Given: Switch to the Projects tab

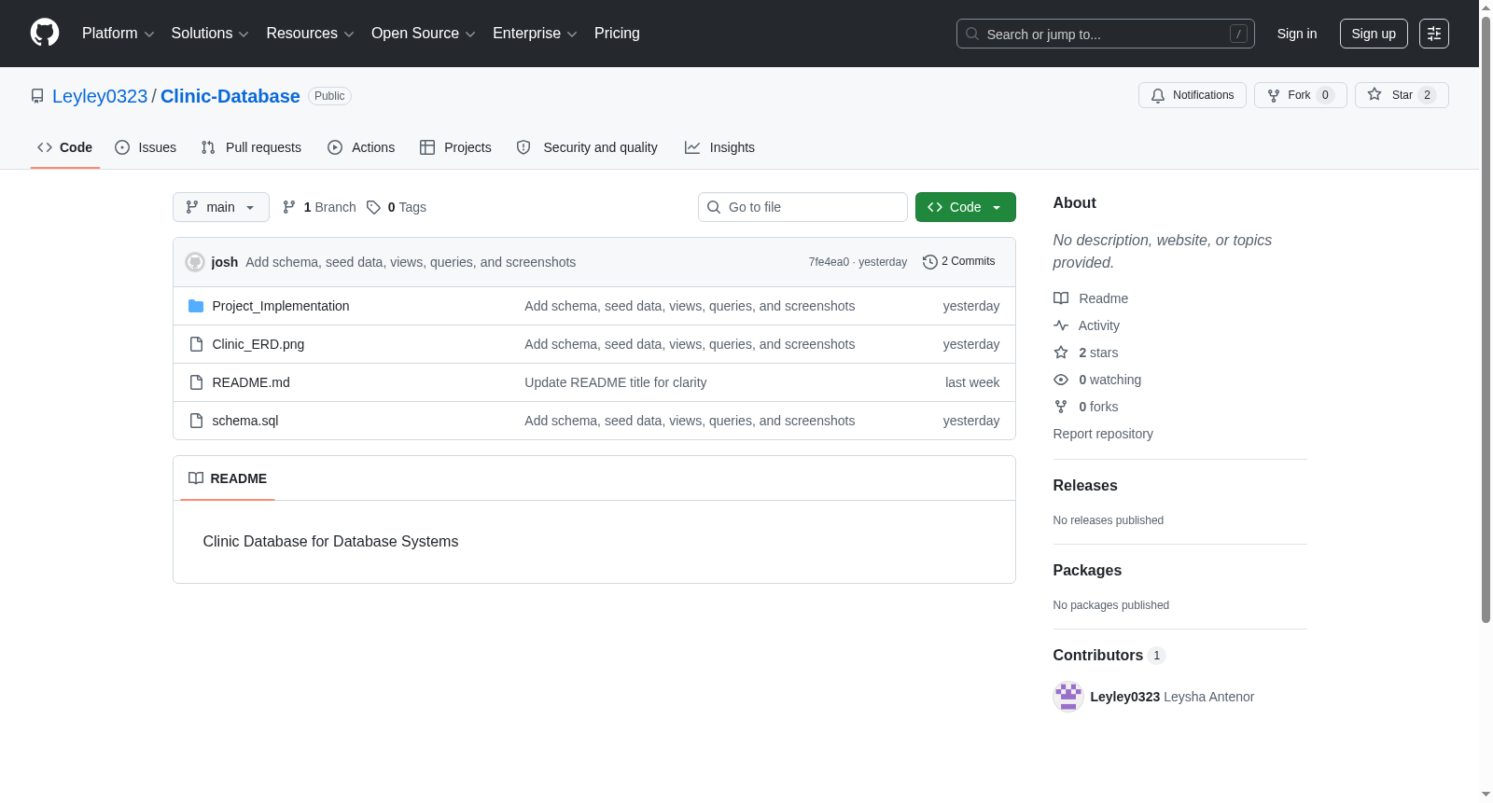Looking at the screenshot, I should click(x=455, y=147).
